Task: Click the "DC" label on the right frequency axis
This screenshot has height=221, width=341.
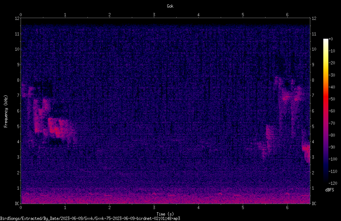Action: [314, 204]
